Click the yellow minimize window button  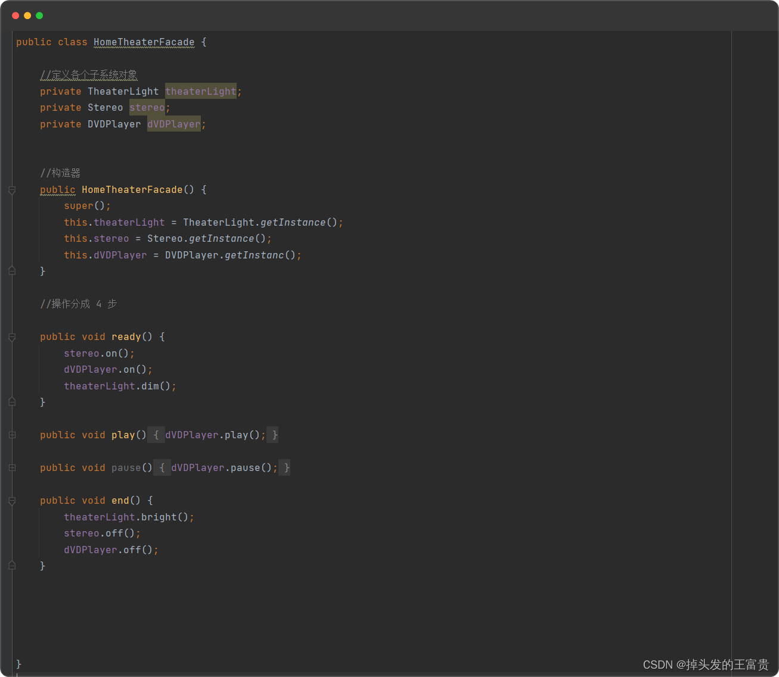pyautogui.click(x=27, y=15)
